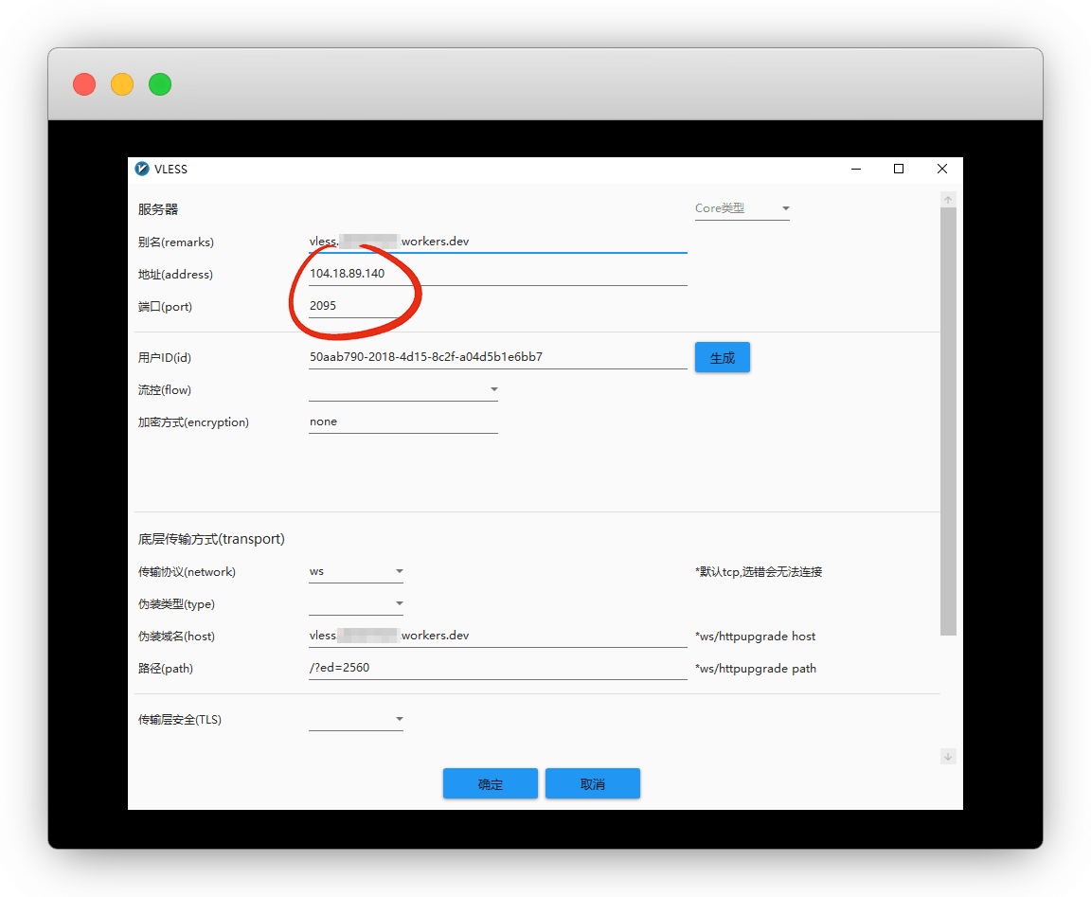Click the green macOS zoom light
The width and height of the screenshot is (1091, 897).
pos(160,84)
